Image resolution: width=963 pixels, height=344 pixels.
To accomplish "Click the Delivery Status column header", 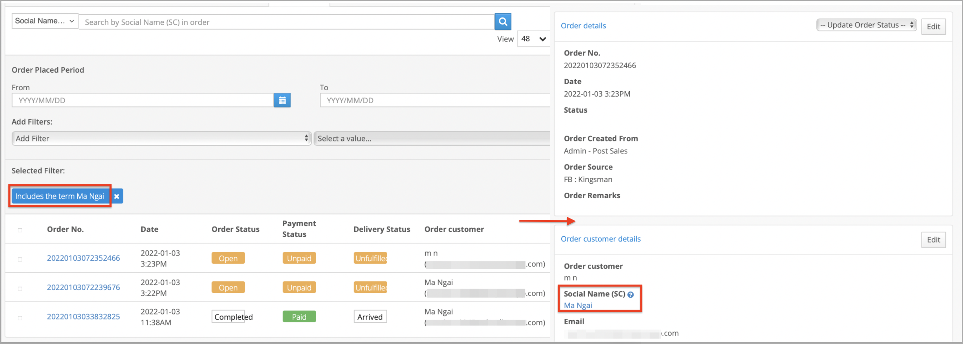I will 382,229.
